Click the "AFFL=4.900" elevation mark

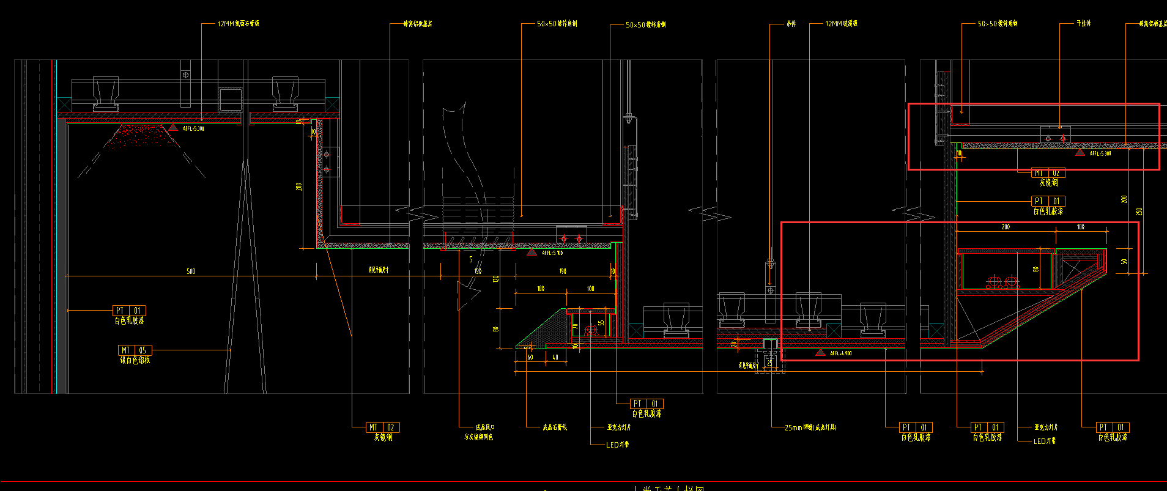pos(841,353)
